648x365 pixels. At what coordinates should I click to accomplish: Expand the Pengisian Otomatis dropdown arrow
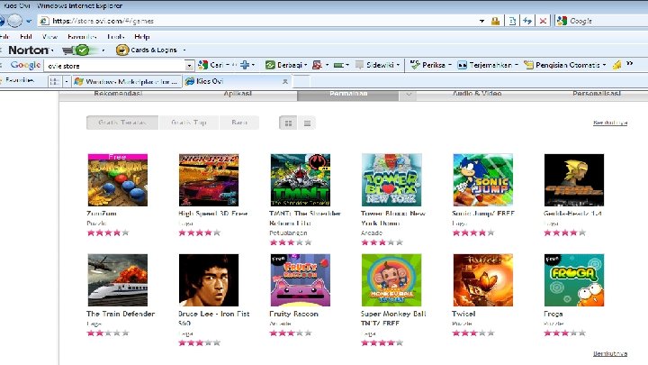604,65
